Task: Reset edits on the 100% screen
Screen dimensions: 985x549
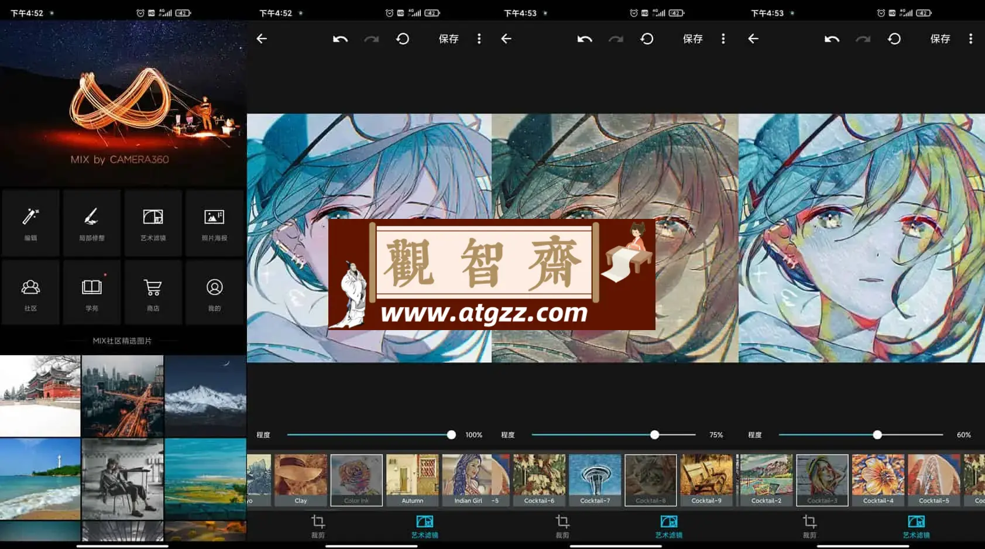Action: click(403, 39)
